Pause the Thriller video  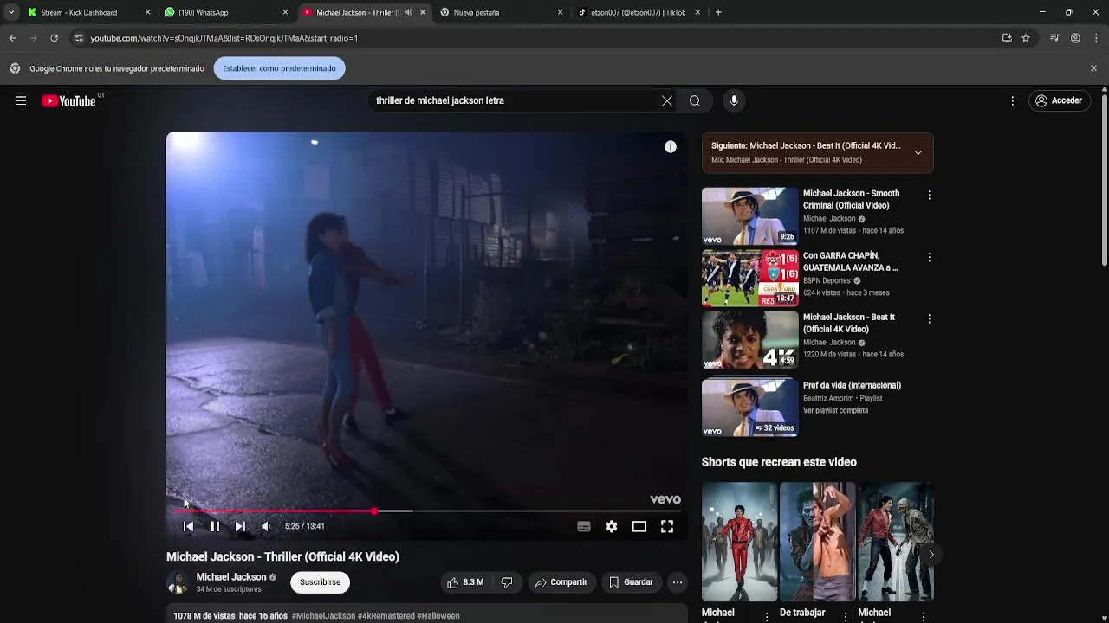pyautogui.click(x=215, y=526)
